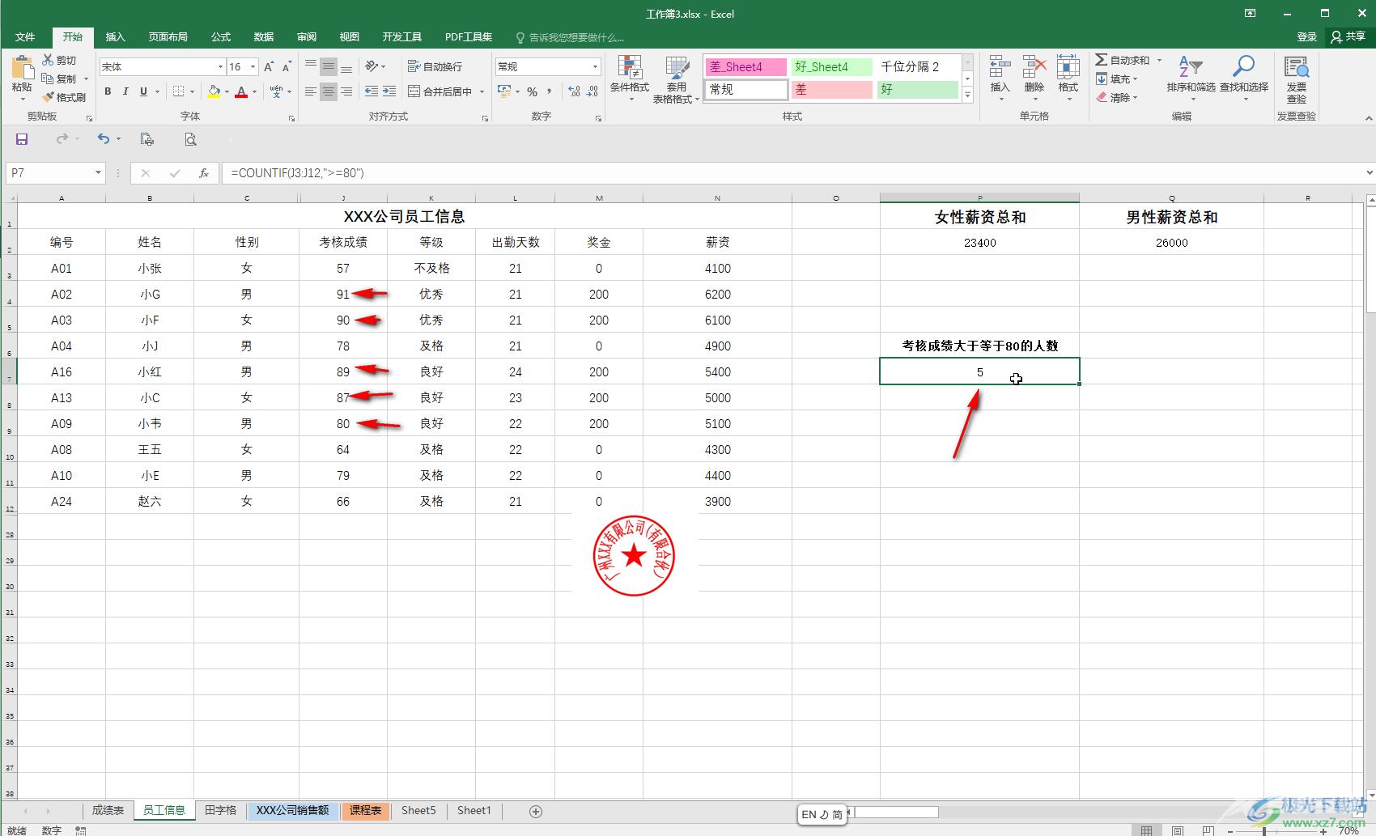This screenshot has height=836, width=1376.
Task: Click increase decimal places icon
Action: [x=574, y=91]
